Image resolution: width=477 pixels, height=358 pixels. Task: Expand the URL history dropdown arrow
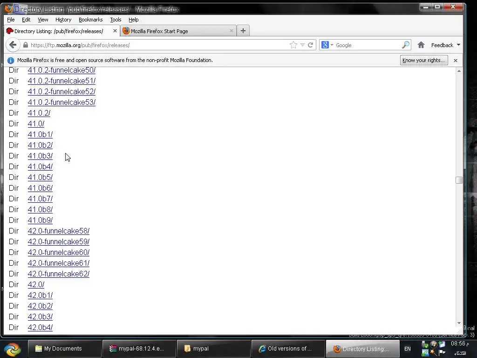click(x=302, y=45)
